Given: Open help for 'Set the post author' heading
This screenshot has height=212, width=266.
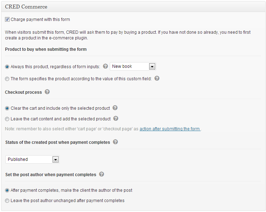Looking at the screenshot, I should tap(102, 174).
